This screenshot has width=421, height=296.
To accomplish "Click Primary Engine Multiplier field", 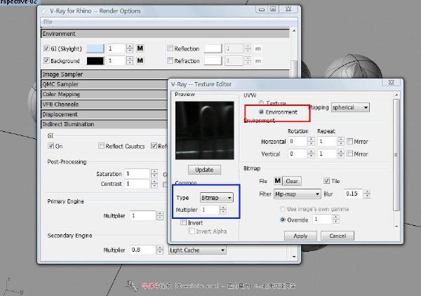I will coord(142,215).
